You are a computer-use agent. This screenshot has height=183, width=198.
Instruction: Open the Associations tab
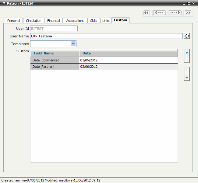click(75, 21)
